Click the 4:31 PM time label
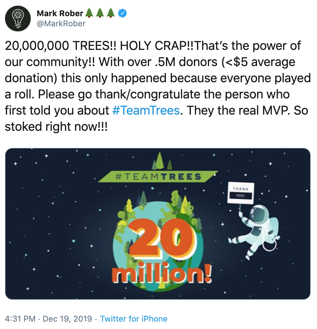Viewport: 317px width, 329px height. pos(19,319)
